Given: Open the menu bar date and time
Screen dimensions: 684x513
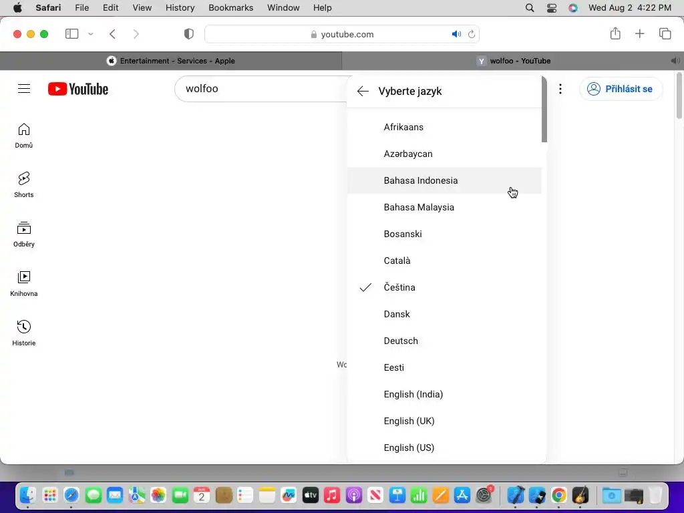Looking at the screenshot, I should [x=629, y=7].
